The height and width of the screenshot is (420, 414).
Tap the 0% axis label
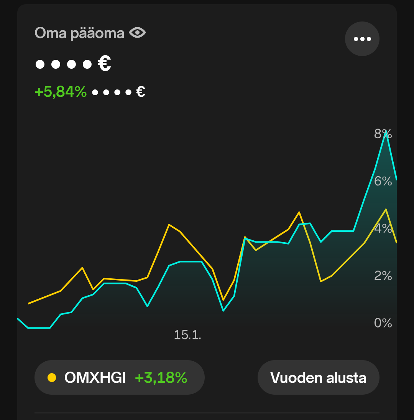pyautogui.click(x=383, y=323)
